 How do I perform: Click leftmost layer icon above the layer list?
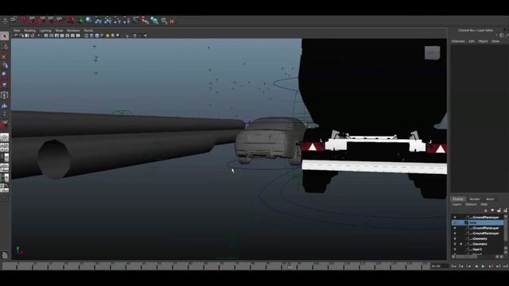click(486, 211)
